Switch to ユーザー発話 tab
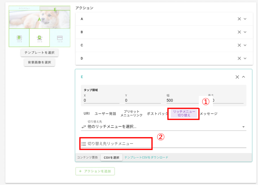 point(105,114)
